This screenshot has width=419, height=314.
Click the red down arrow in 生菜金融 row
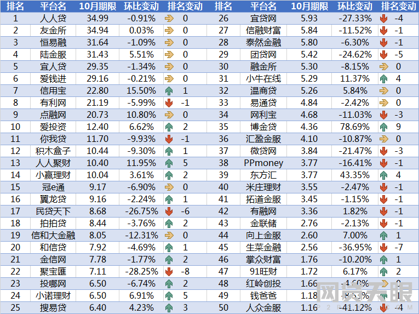click(x=384, y=248)
